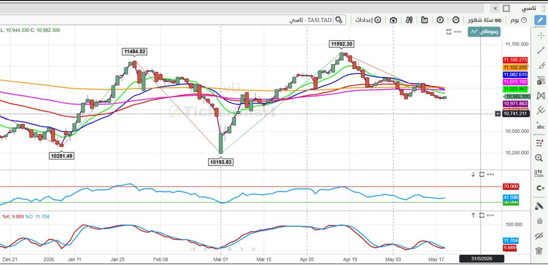Select the trend line drawing tool

click(541, 50)
